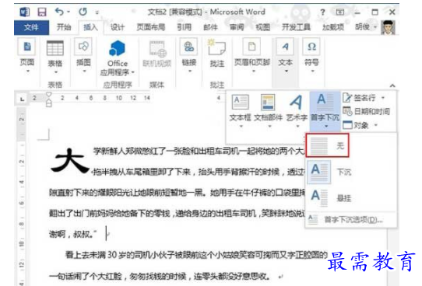Open the 链接 links menu

tap(189, 56)
